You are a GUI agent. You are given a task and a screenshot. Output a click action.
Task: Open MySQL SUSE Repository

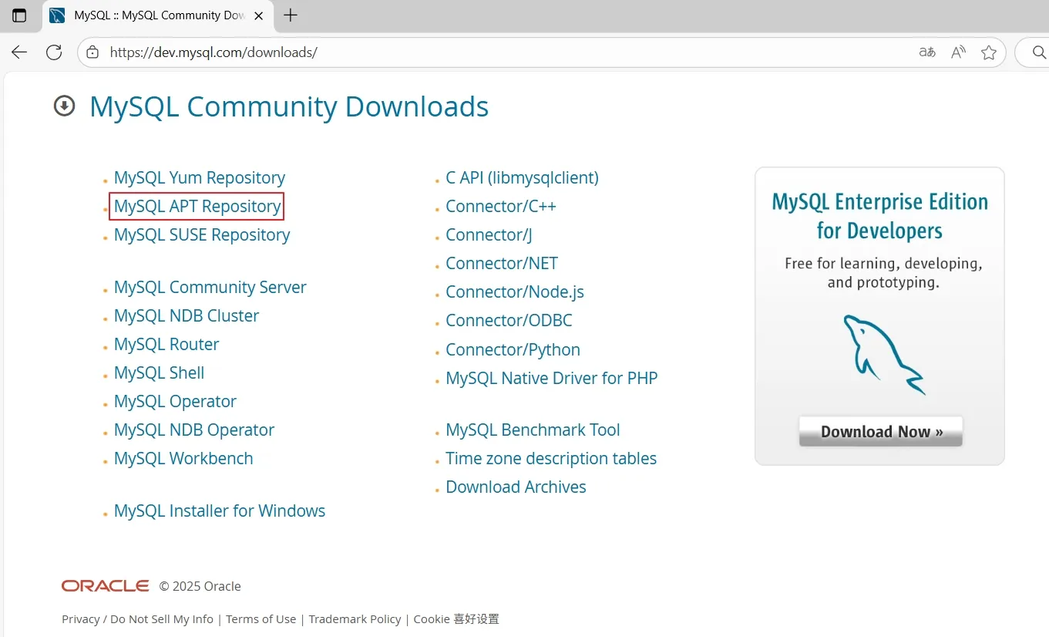coord(202,235)
